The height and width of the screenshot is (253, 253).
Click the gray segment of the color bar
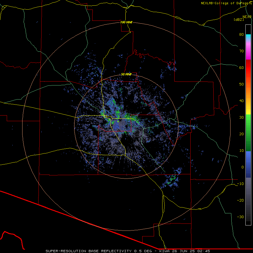pos(248,199)
